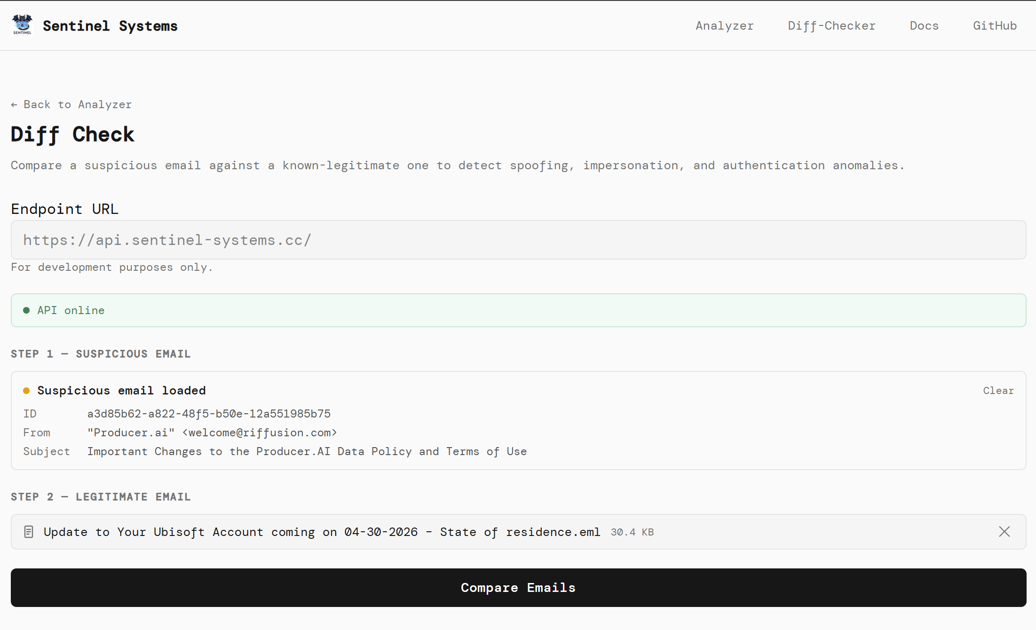Click the From field label
The height and width of the screenshot is (630, 1036).
point(37,433)
